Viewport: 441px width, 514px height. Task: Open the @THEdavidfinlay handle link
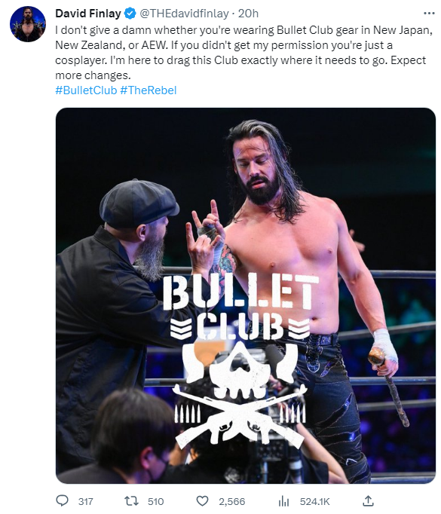[184, 14]
